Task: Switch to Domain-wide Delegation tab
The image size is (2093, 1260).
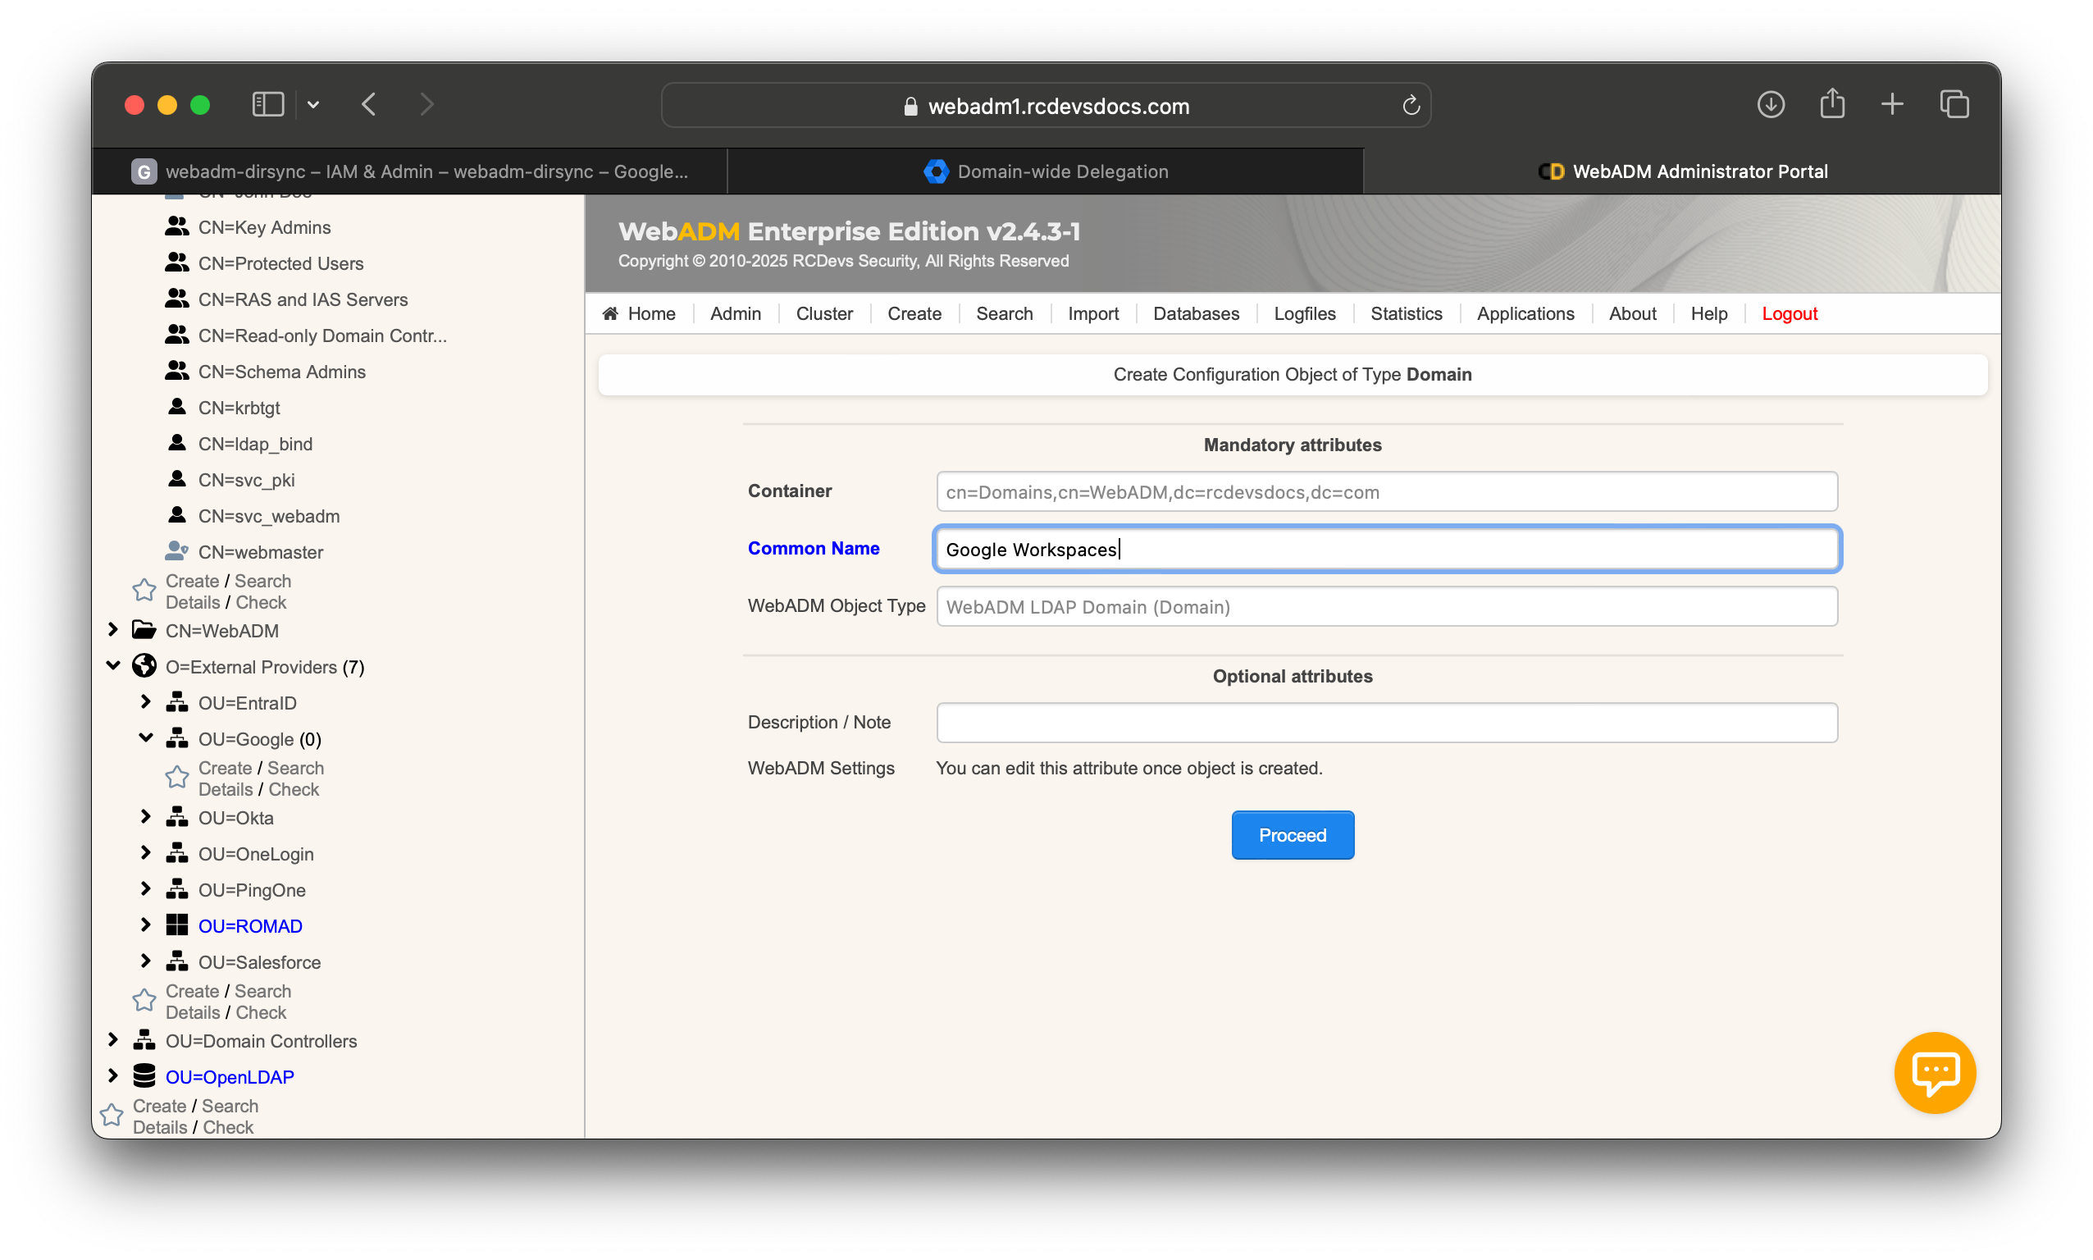Action: [1046, 171]
